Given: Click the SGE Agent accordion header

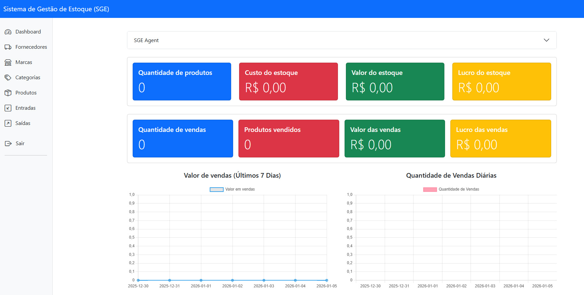Looking at the screenshot, I should [342, 40].
